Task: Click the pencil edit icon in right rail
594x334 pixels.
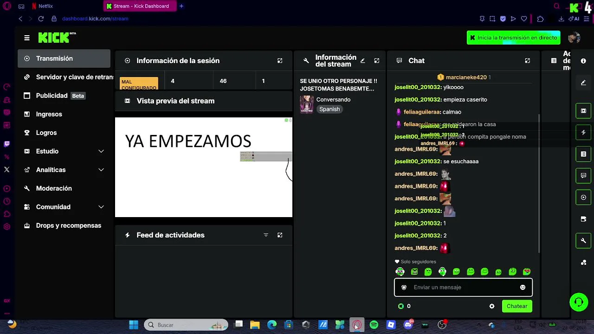Action: pos(583,83)
